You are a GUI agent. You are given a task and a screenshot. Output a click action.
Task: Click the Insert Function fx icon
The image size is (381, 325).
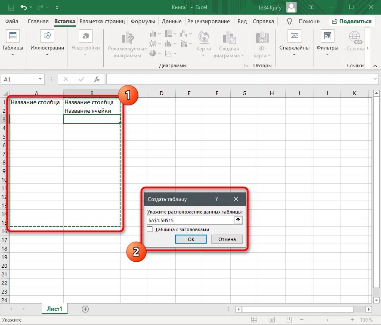pos(97,79)
